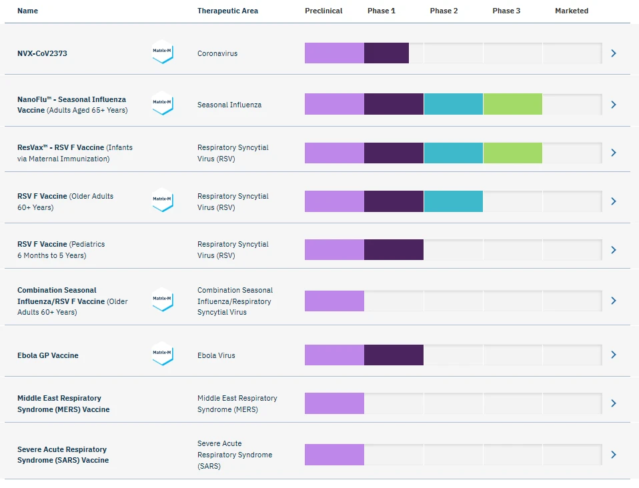The width and height of the screenshot is (639, 488).
Task: Click Matrix-M hexagon for RSV Older Adults
Action: click(x=163, y=200)
